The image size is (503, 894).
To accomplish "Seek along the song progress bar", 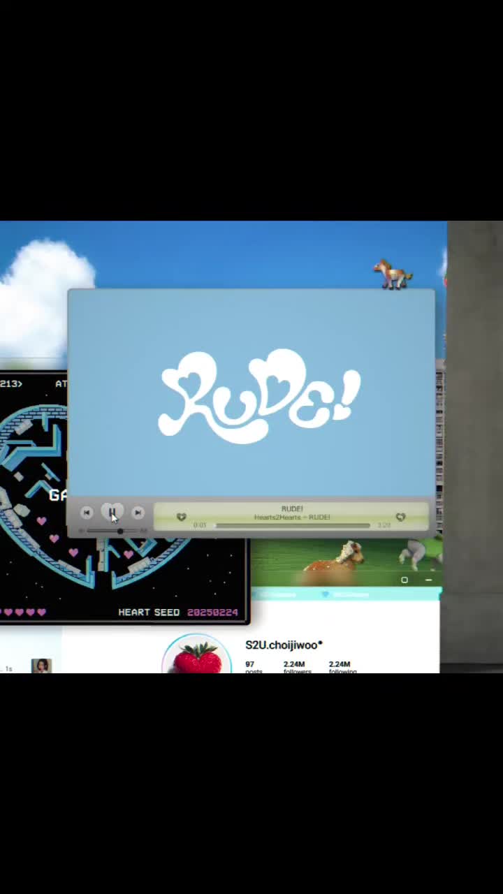I will point(292,525).
